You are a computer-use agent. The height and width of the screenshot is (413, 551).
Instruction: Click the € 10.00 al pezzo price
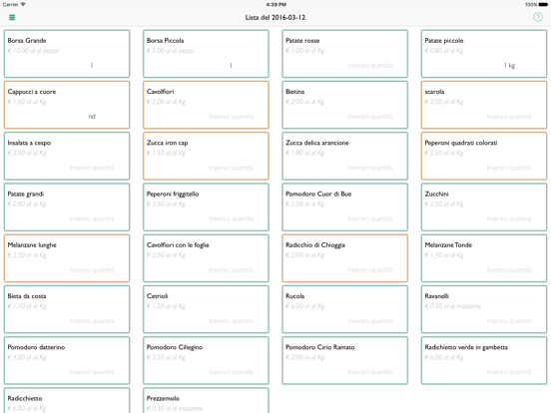click(33, 51)
